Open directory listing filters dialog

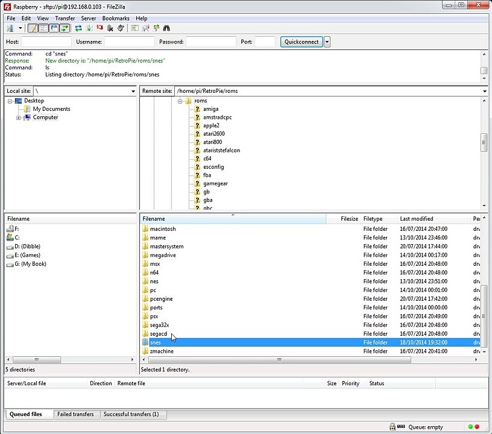135,28
